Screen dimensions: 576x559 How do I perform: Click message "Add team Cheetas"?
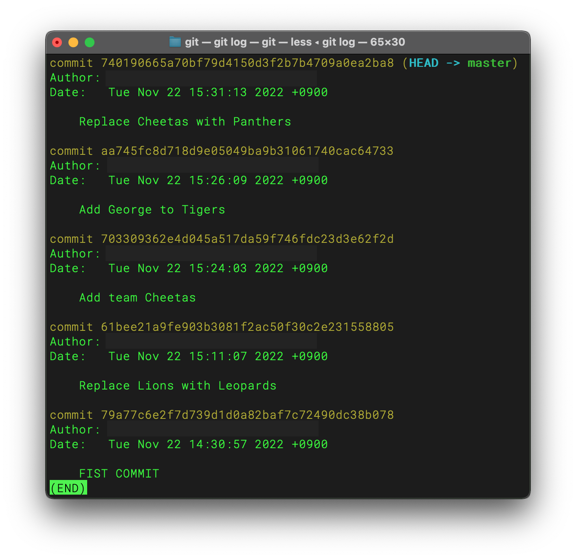pyautogui.click(x=138, y=298)
